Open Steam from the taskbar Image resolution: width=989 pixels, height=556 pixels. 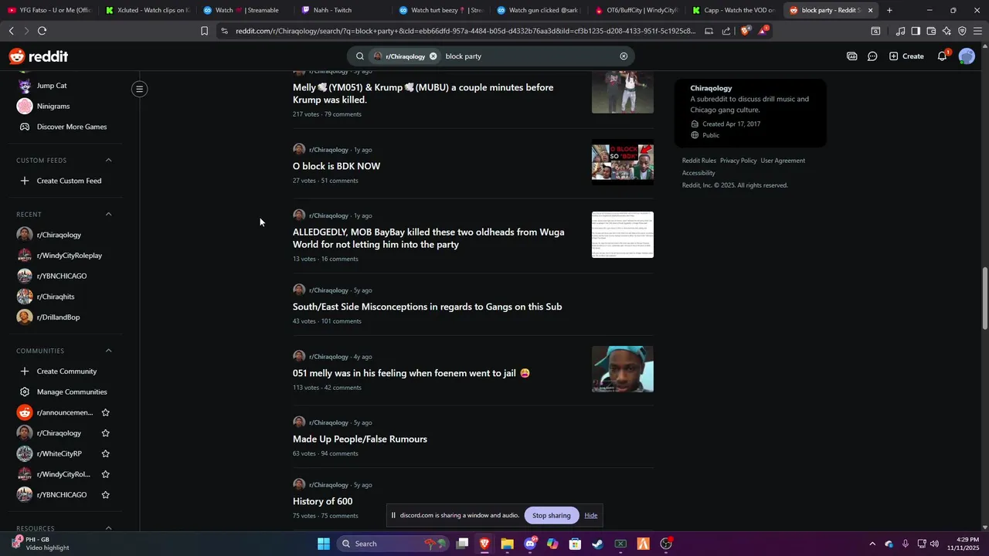click(597, 544)
